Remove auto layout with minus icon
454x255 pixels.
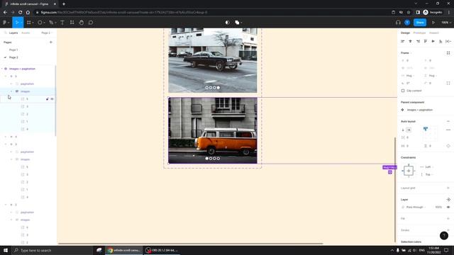448,121
